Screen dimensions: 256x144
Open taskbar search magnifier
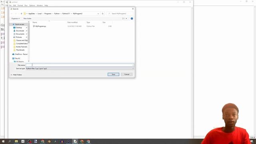point(10,141)
